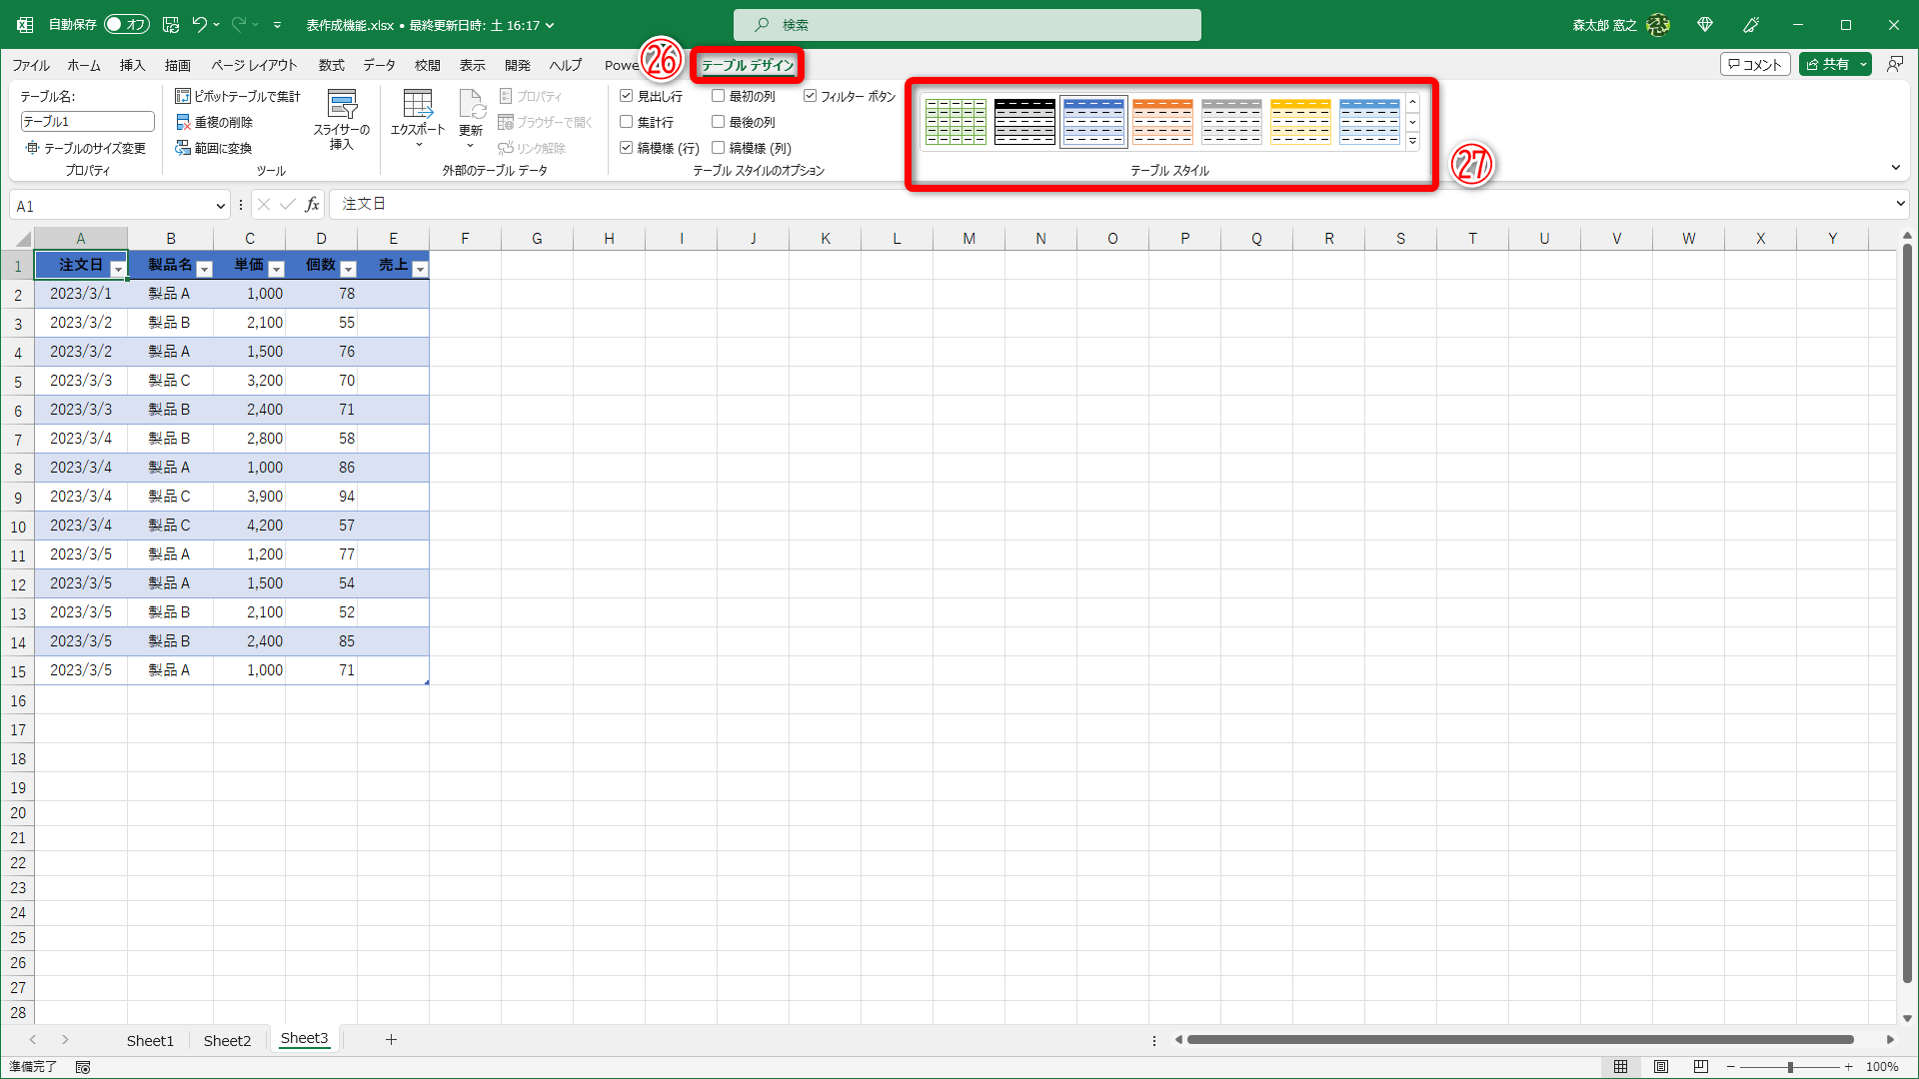
Task: Check the 最初の列 first column checkbox
Action: 718,96
